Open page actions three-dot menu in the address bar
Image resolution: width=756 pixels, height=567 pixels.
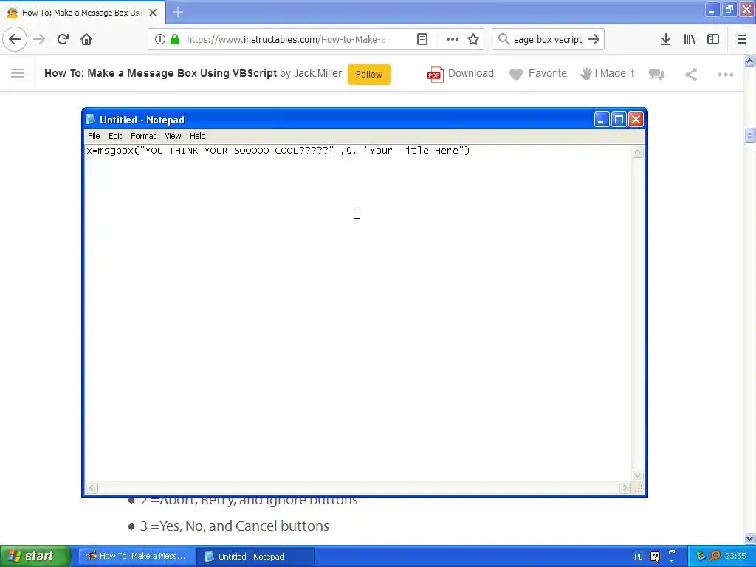click(x=453, y=39)
